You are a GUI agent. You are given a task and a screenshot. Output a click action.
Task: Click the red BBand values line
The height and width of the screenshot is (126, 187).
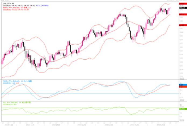click(13, 8)
